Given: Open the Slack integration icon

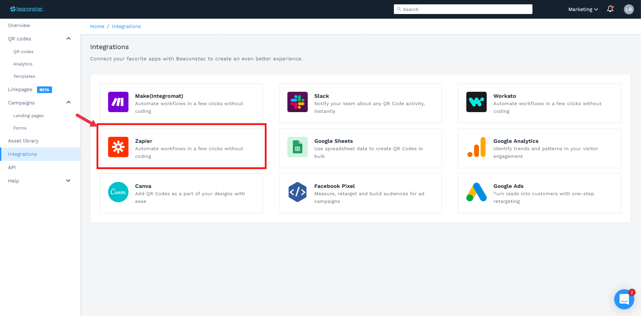Looking at the screenshot, I should click(297, 102).
